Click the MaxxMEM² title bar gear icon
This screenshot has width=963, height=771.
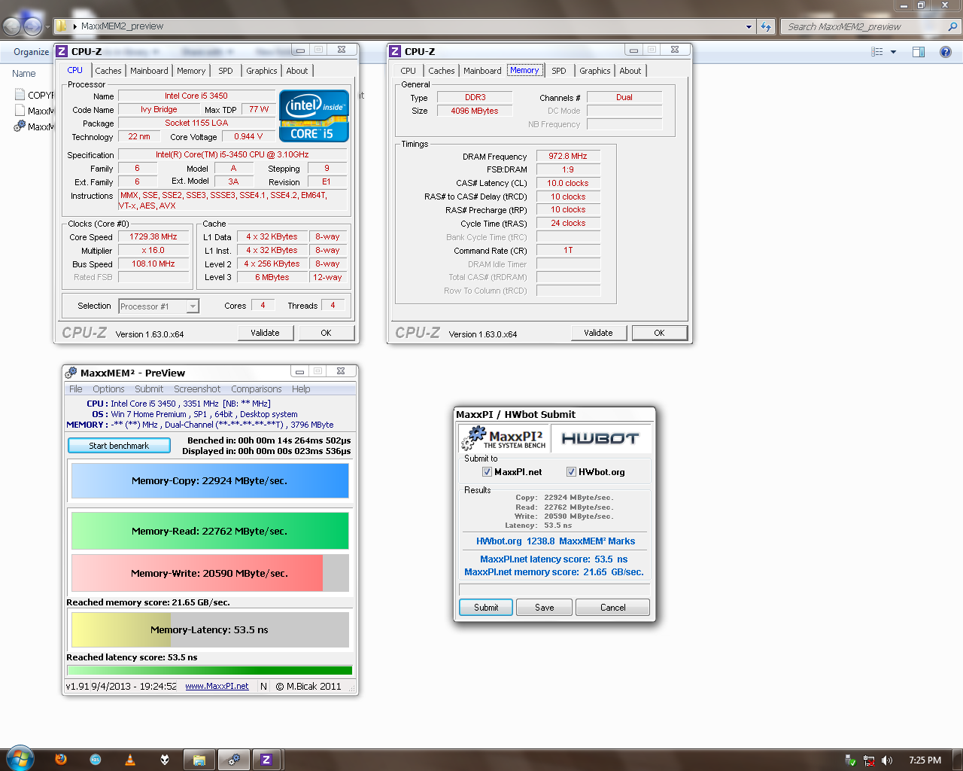(71, 373)
